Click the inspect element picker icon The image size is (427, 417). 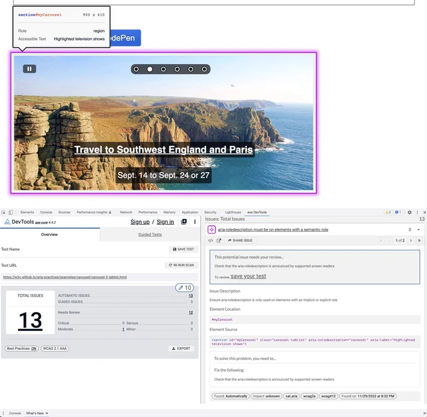3,212
